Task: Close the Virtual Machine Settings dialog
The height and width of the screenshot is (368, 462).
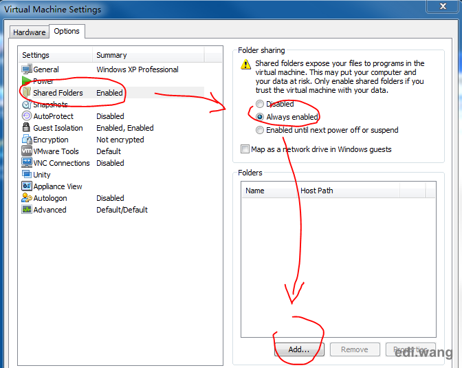Action: pyautogui.click(x=443, y=6)
